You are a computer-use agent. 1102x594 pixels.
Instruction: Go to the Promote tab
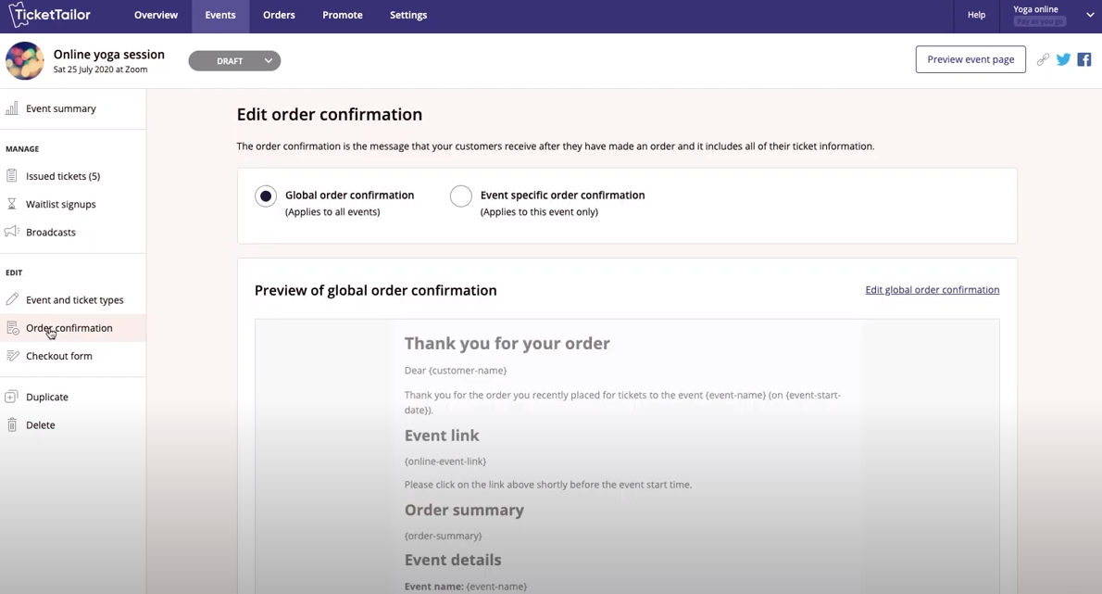pyautogui.click(x=343, y=15)
